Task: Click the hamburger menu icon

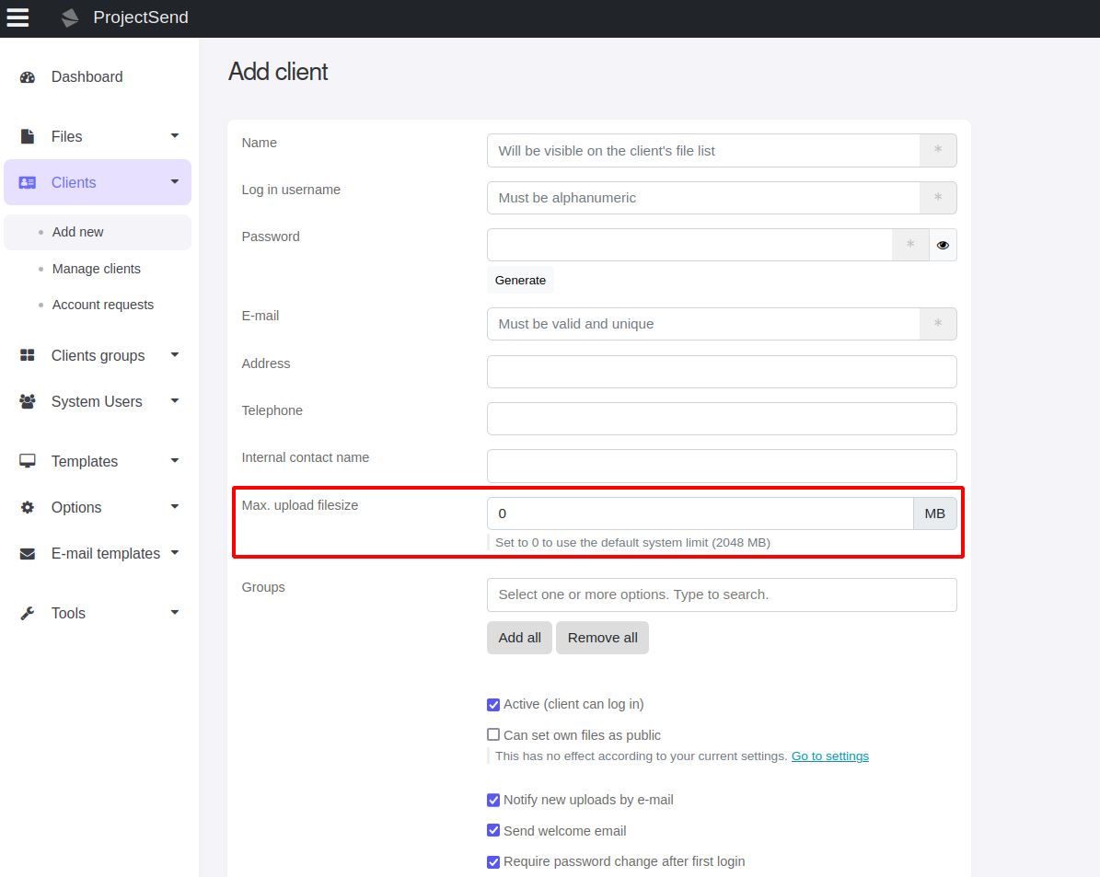Action: pyautogui.click(x=17, y=17)
